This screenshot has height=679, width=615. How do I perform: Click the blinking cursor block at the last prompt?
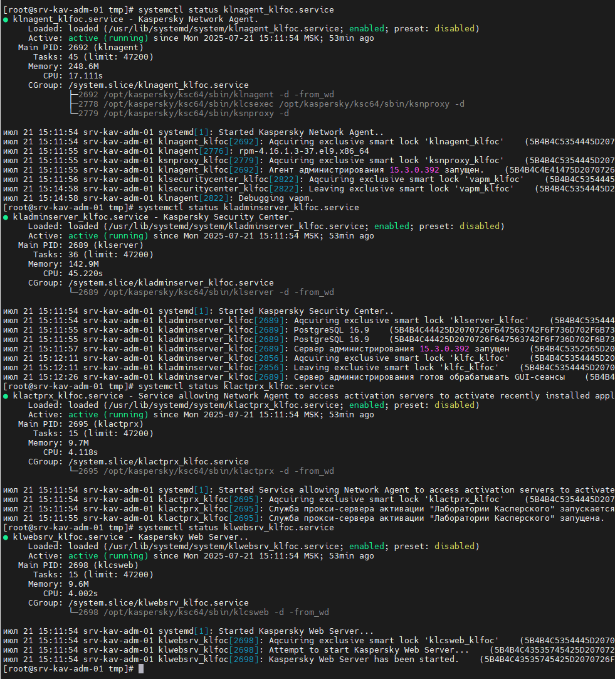click(141, 669)
